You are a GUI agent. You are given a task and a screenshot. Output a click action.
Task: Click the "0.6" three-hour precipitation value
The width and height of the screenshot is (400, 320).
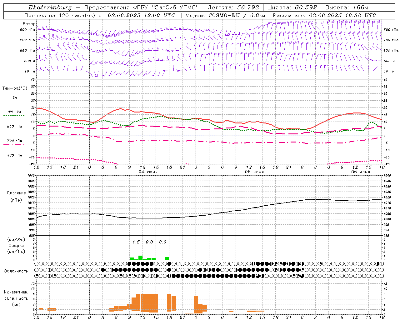pos(162,242)
